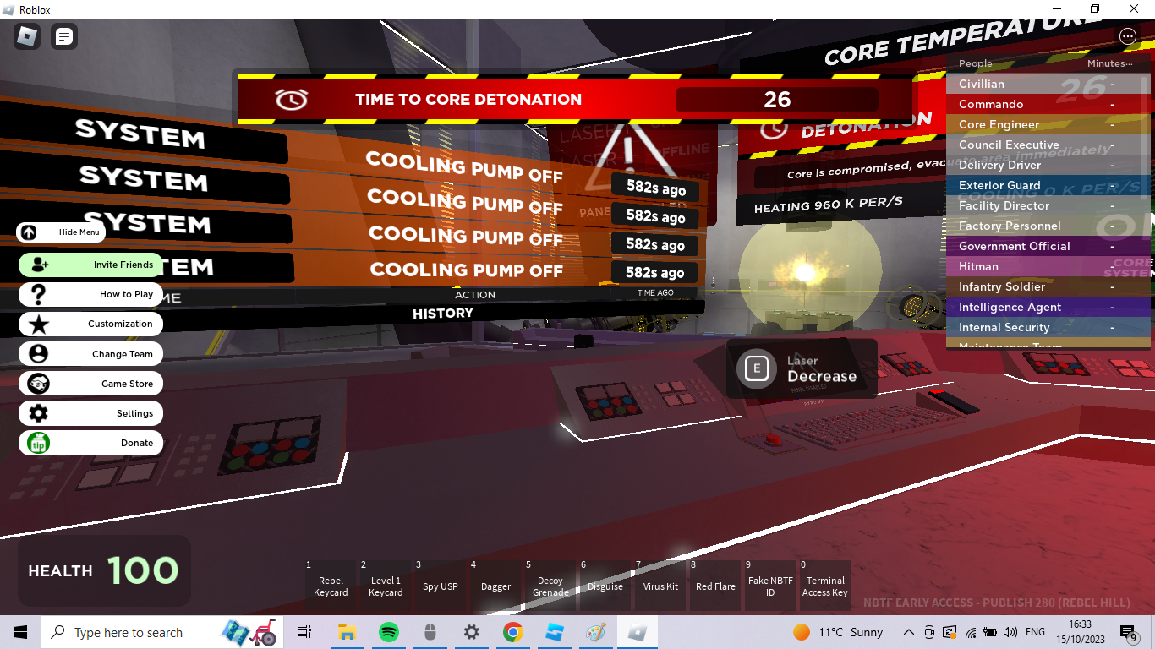Screen dimensions: 1155x649
Task: Click the Donate tip button
Action: [x=90, y=443]
